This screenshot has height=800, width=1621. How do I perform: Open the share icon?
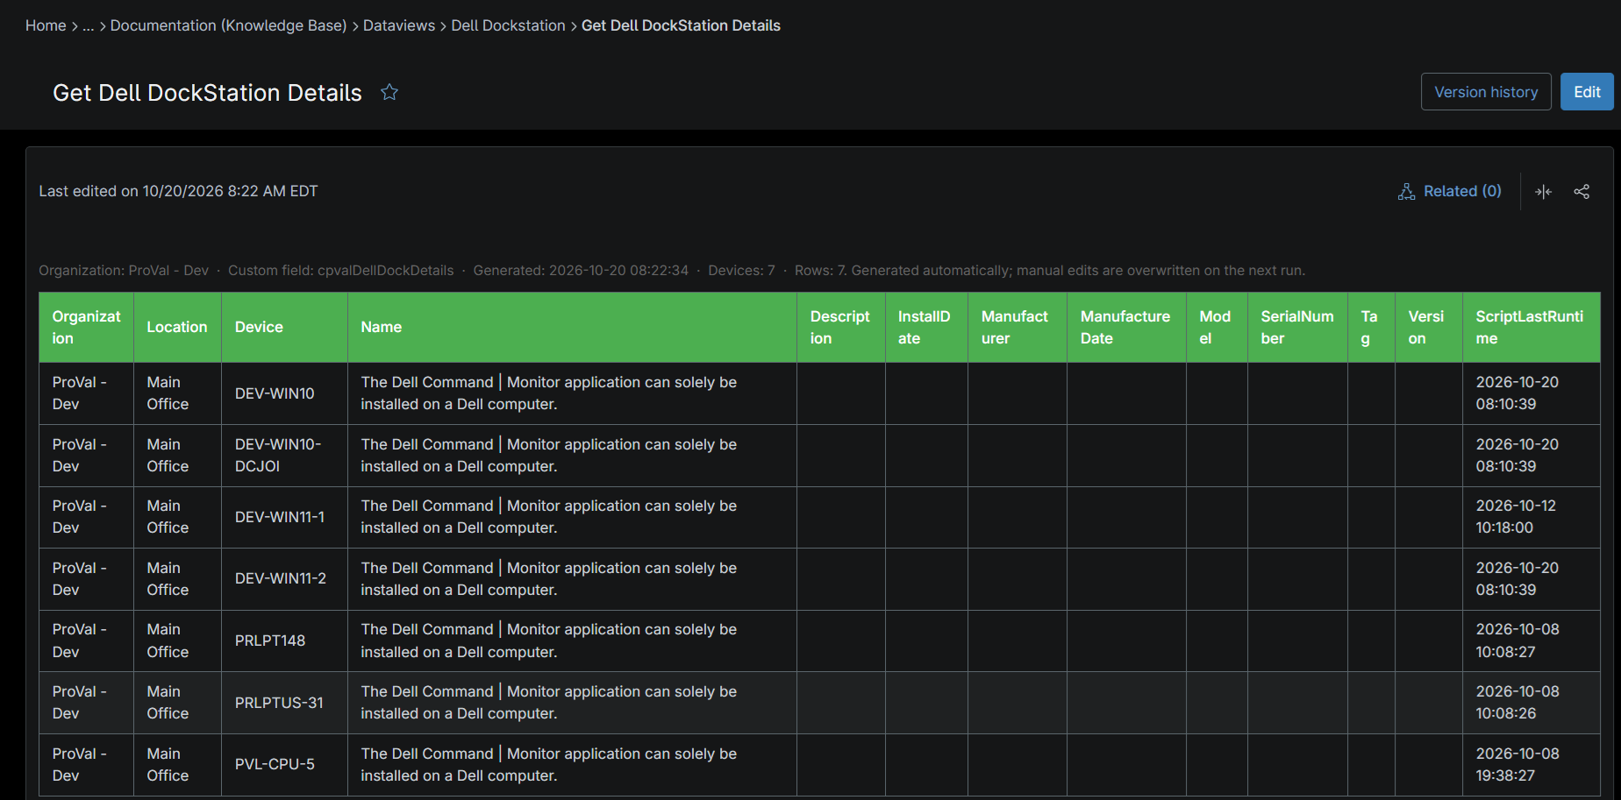(1582, 192)
